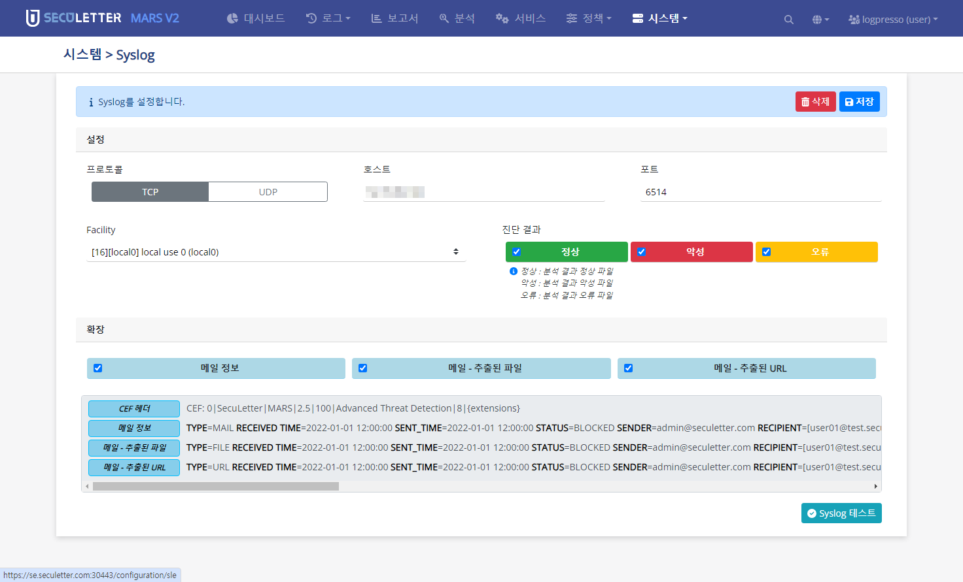
Task: Click the 호스트 host input field
Action: pyautogui.click(x=484, y=192)
